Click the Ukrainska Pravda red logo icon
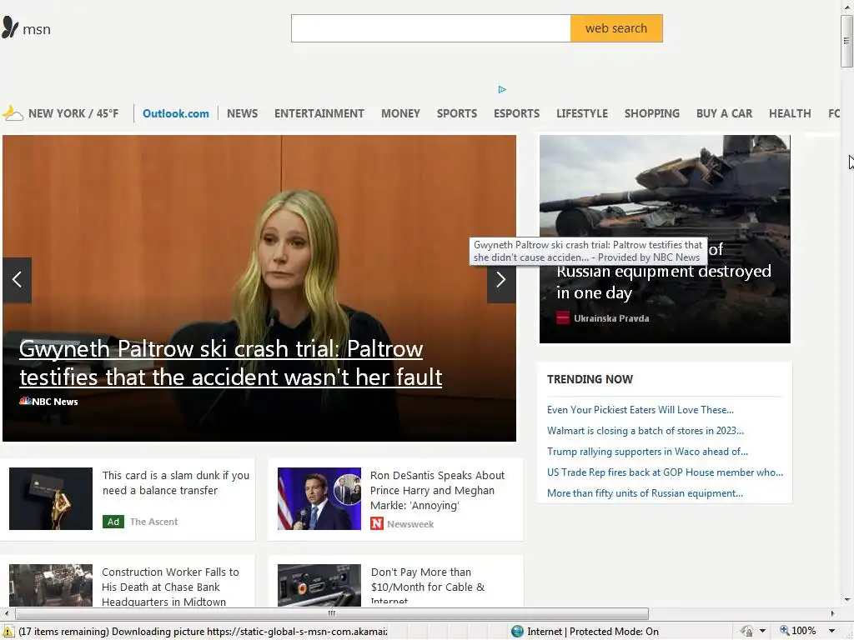Screen dimensions: 854x640 click(x=563, y=317)
